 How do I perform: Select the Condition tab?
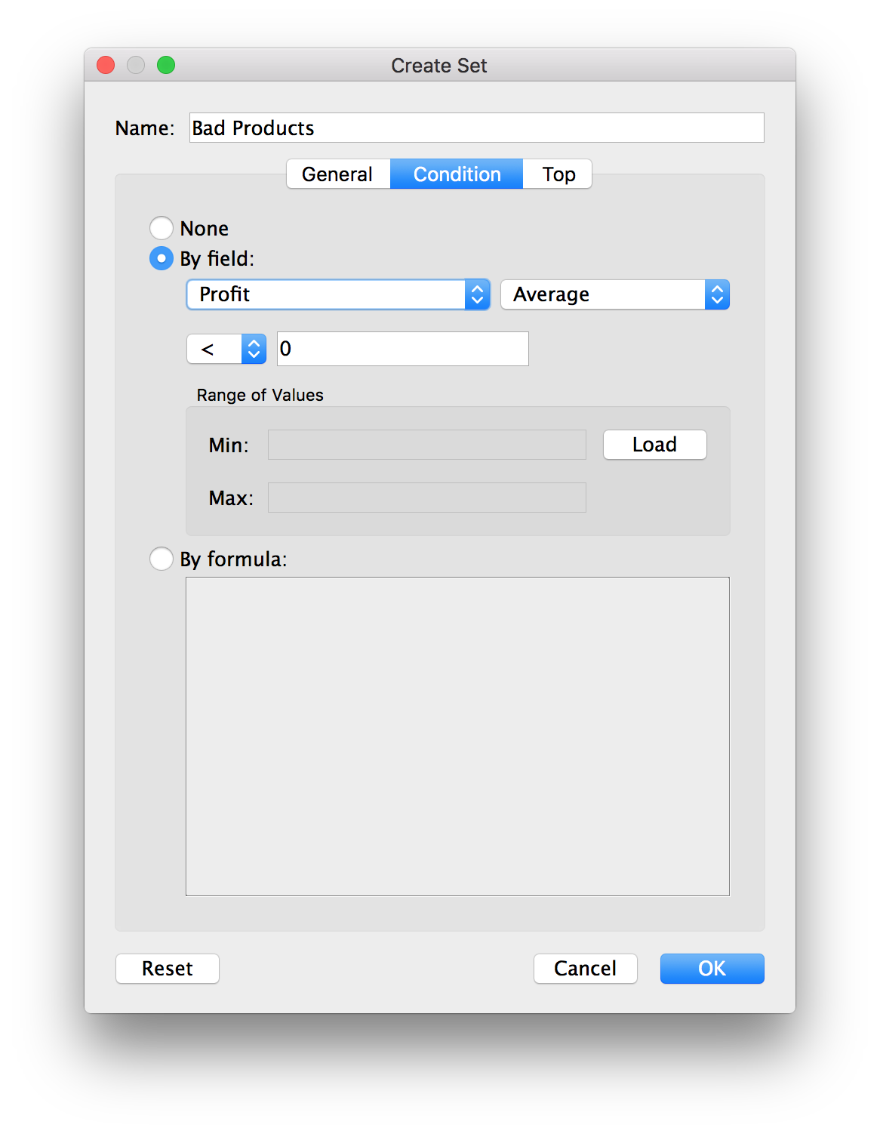[x=457, y=174]
